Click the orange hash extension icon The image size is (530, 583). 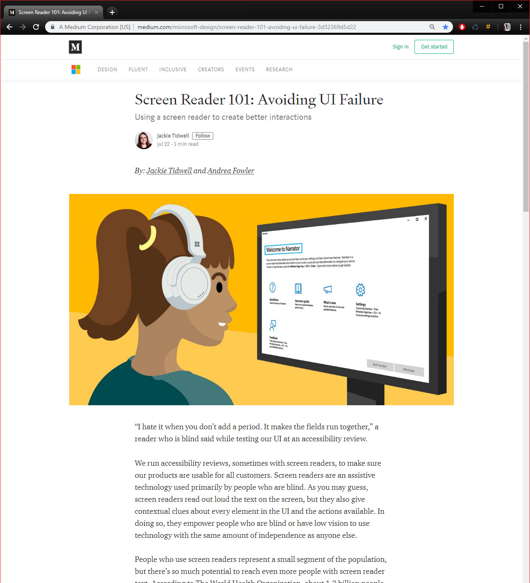(488, 27)
